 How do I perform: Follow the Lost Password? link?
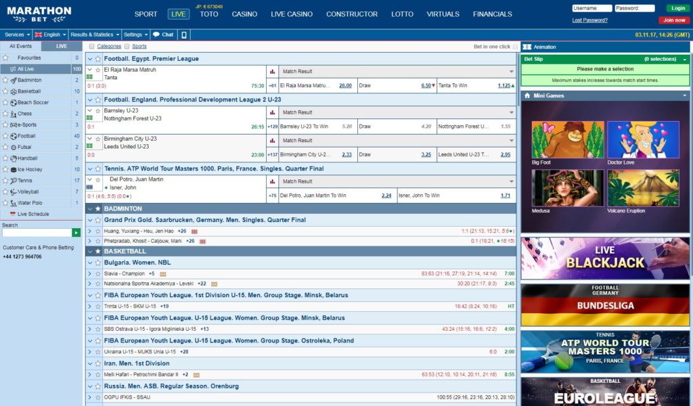click(589, 20)
